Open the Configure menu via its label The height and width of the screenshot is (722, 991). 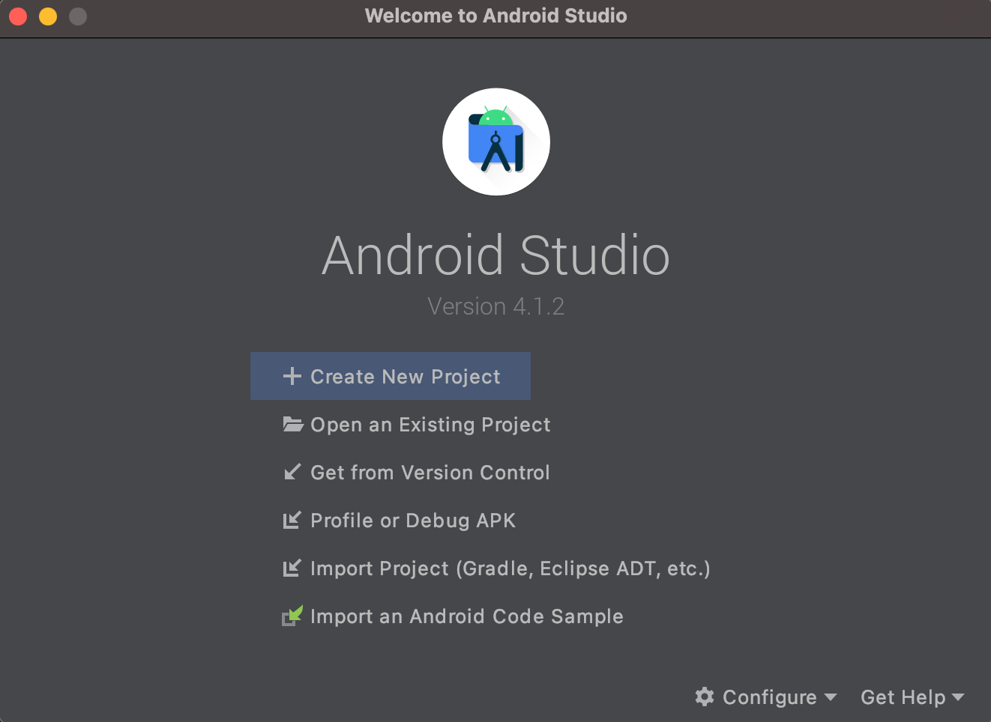(x=769, y=697)
